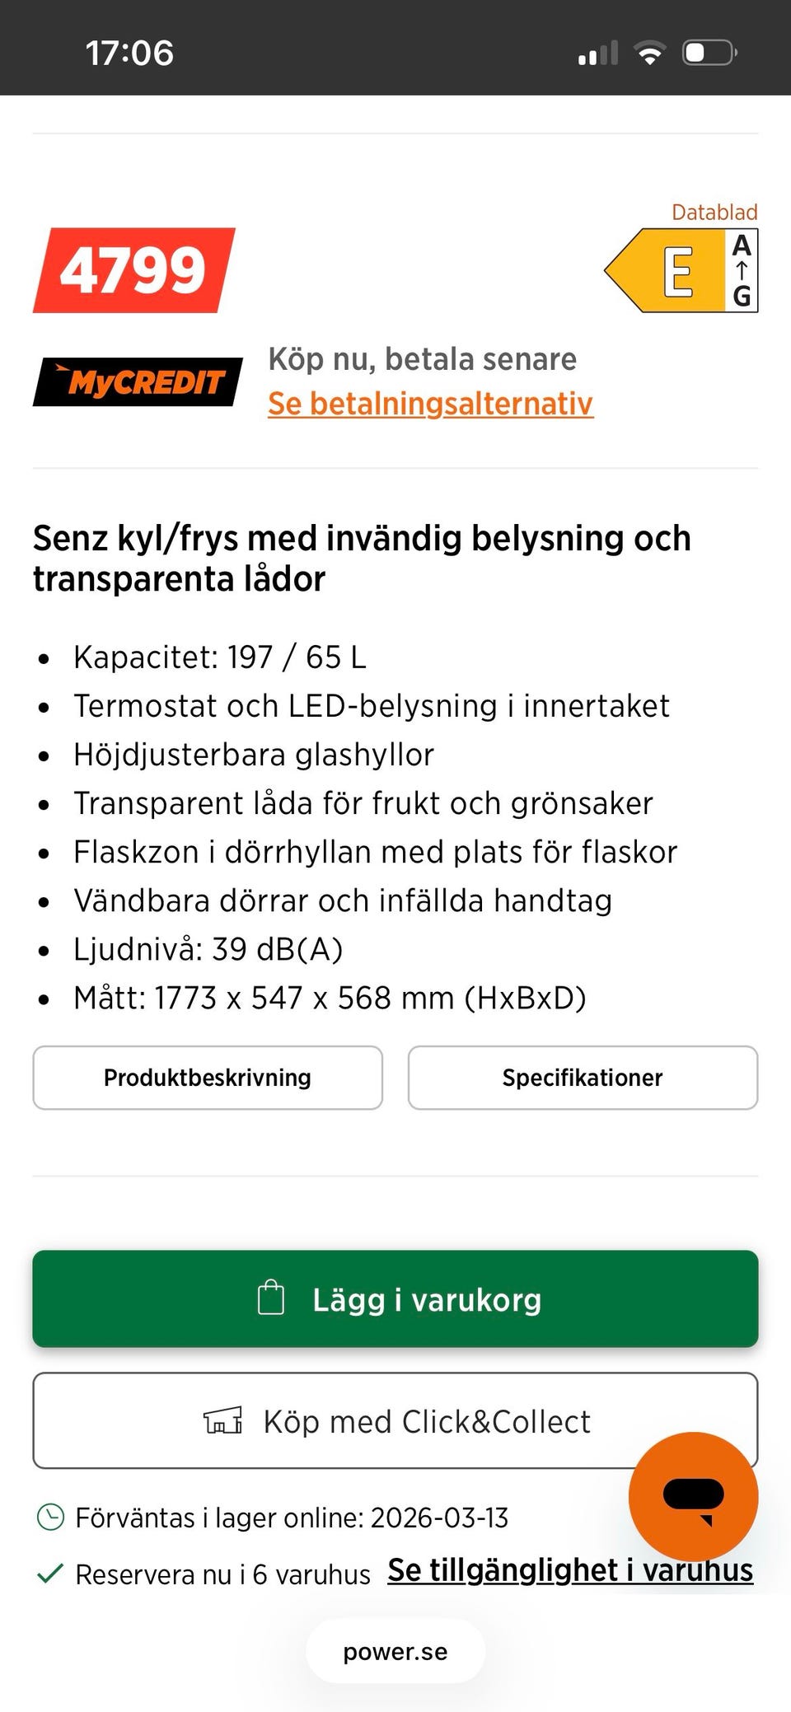The image size is (791, 1712).
Task: Tap the power.se address pill
Action: [395, 1651]
